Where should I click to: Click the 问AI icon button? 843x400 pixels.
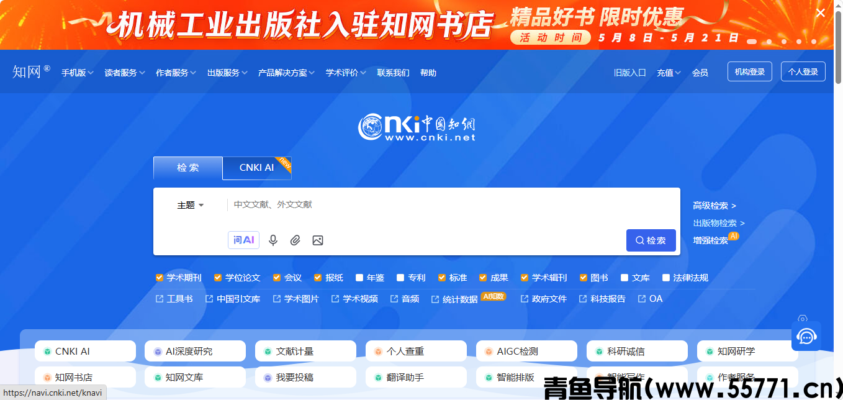coord(244,240)
